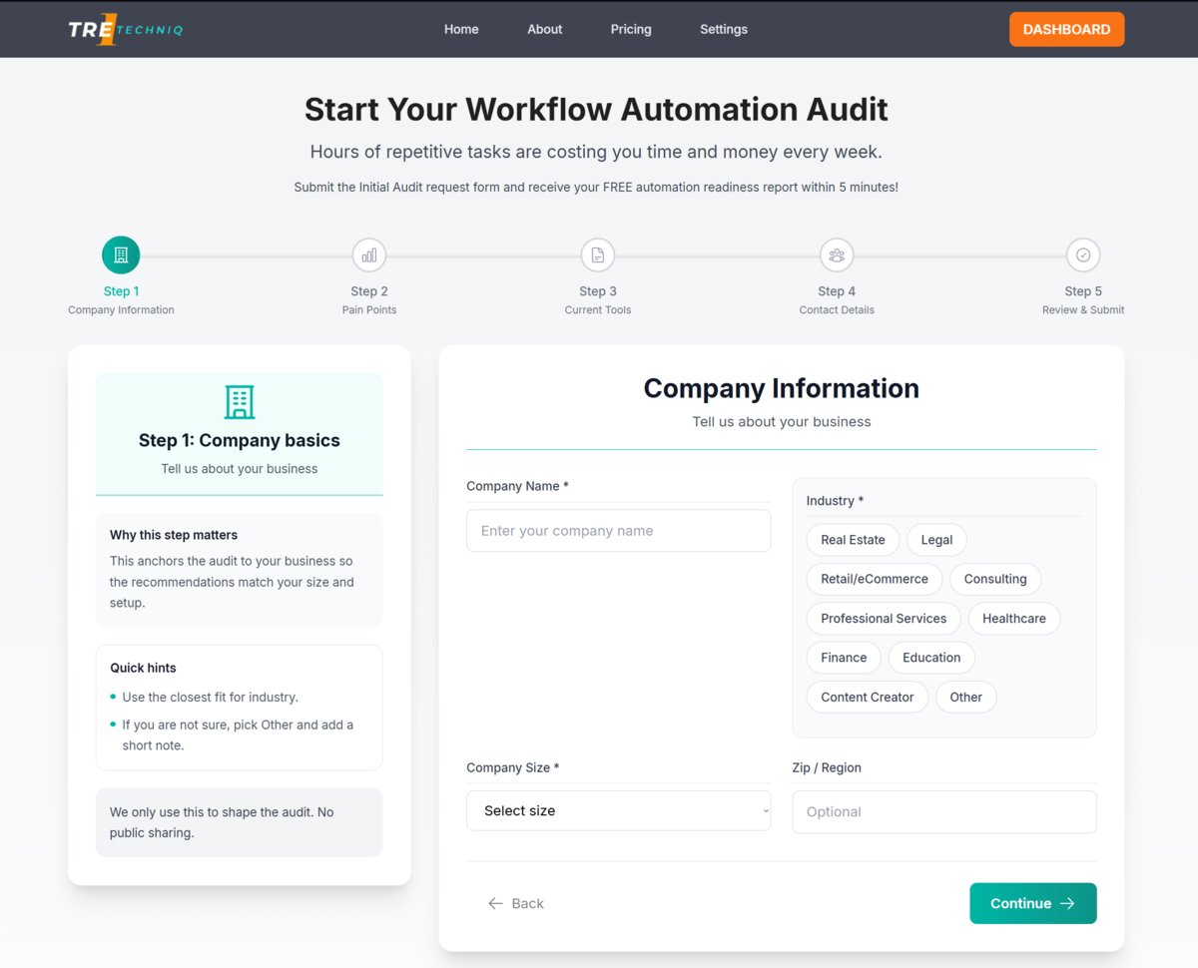
Task: Click the Step 5 Review & Submit label
Action: coord(1083,300)
